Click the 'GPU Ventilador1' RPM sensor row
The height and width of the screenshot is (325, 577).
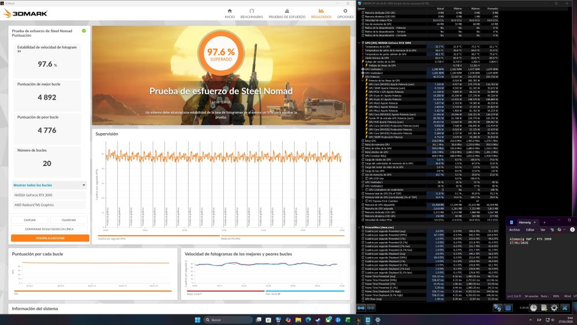coord(429,69)
